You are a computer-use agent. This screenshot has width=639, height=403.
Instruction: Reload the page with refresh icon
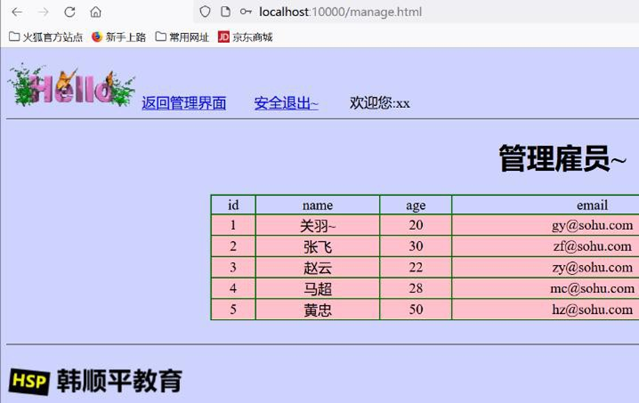69,12
